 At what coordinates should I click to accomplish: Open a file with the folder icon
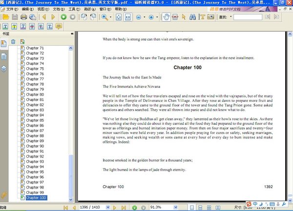click(5, 17)
